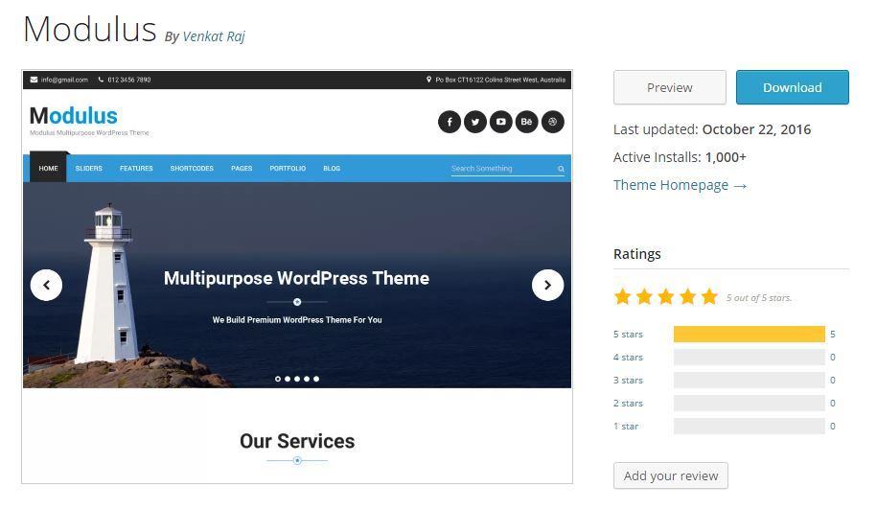Select the first slider pagination dot
Viewport: 877px width, 510px height.
point(278,380)
